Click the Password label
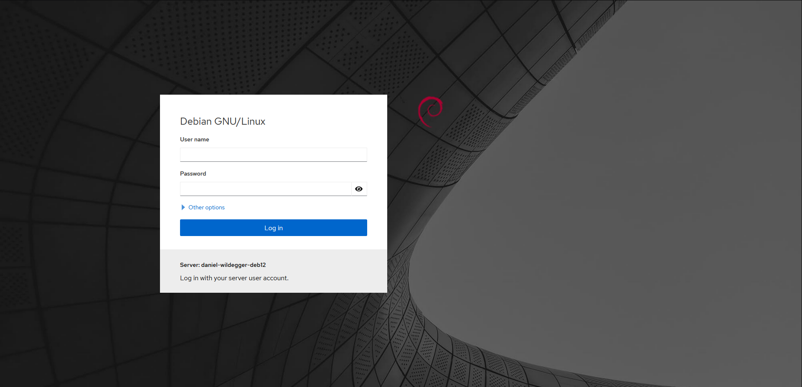This screenshot has width=802, height=387. click(193, 173)
